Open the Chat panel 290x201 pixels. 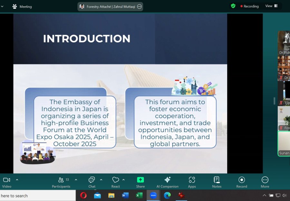92,182
